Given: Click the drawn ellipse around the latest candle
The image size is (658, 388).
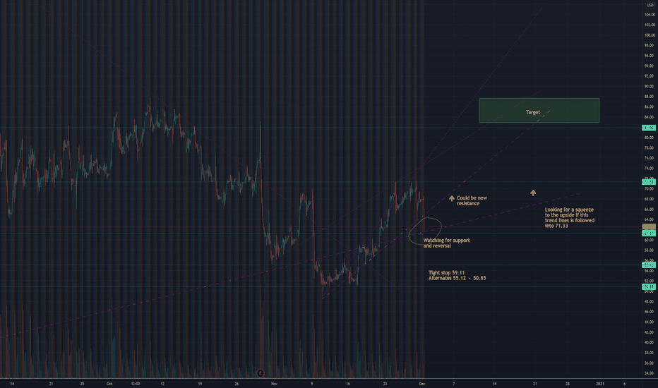Looking at the screenshot, I should pos(425,231).
